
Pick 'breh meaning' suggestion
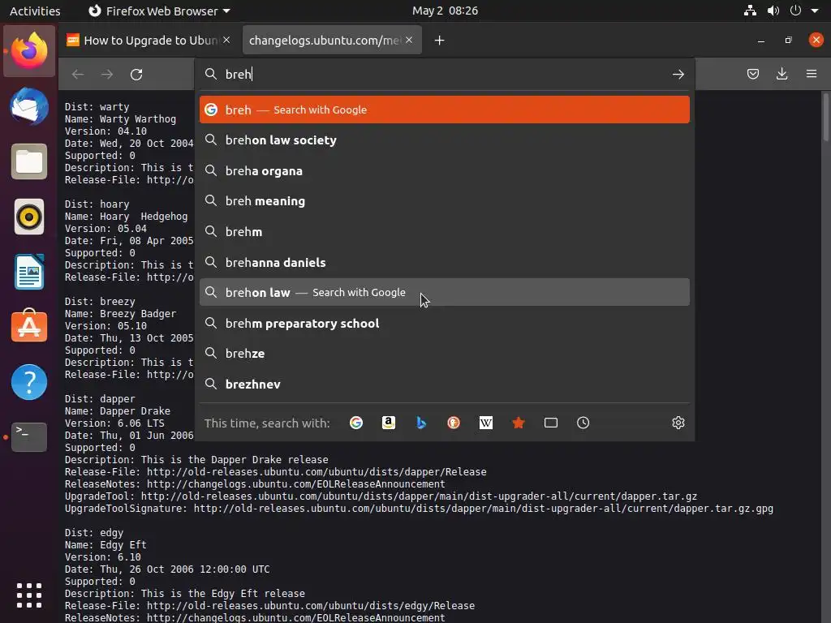click(445, 201)
